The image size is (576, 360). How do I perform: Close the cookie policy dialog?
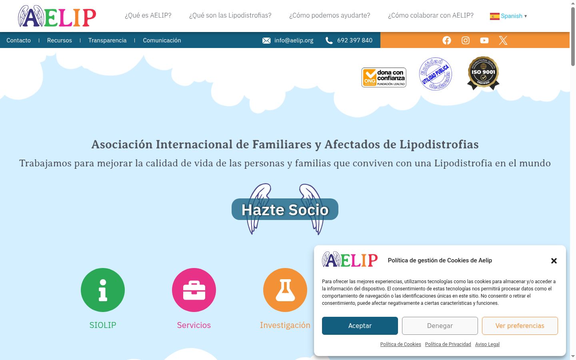point(554,261)
